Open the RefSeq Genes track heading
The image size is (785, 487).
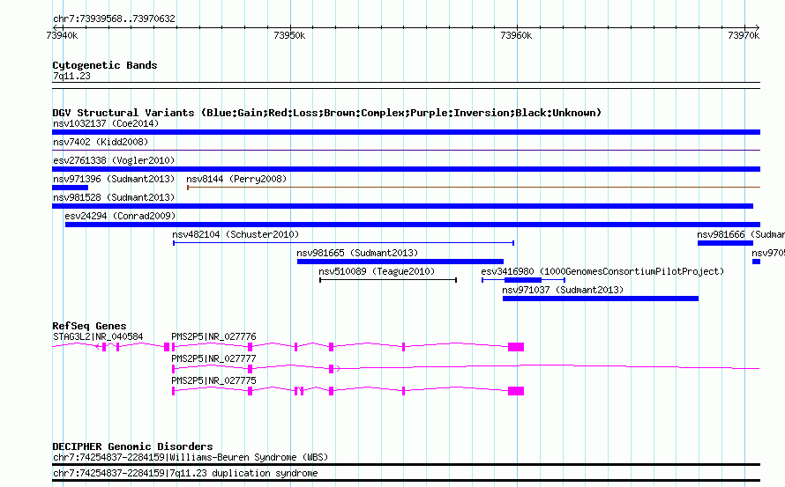[89, 326]
